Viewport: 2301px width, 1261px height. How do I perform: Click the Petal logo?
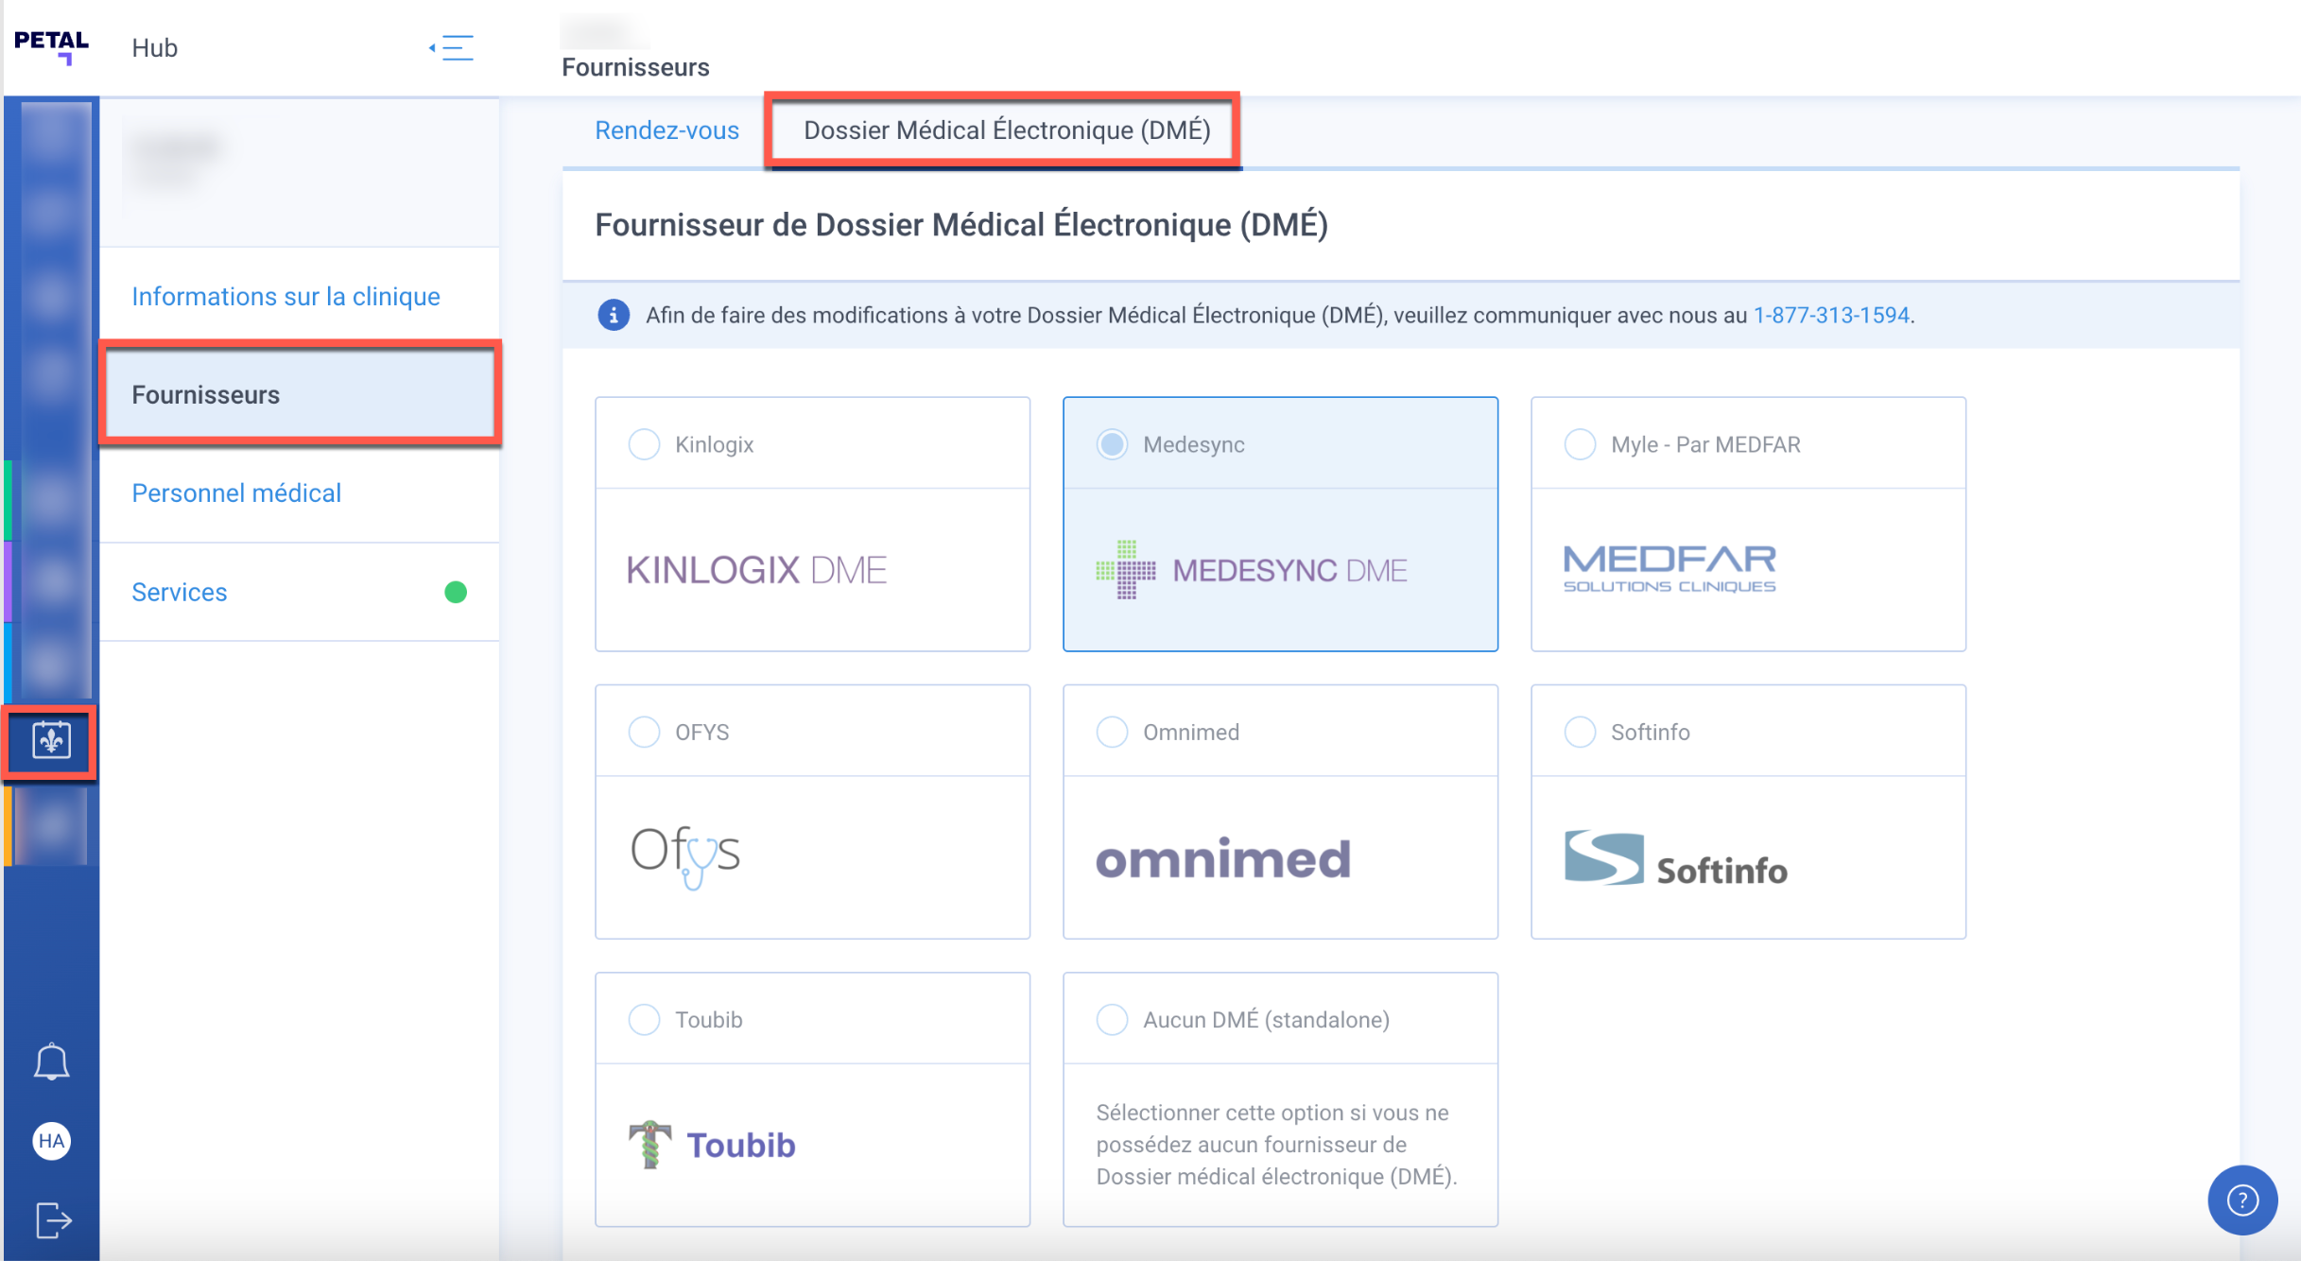(x=51, y=47)
